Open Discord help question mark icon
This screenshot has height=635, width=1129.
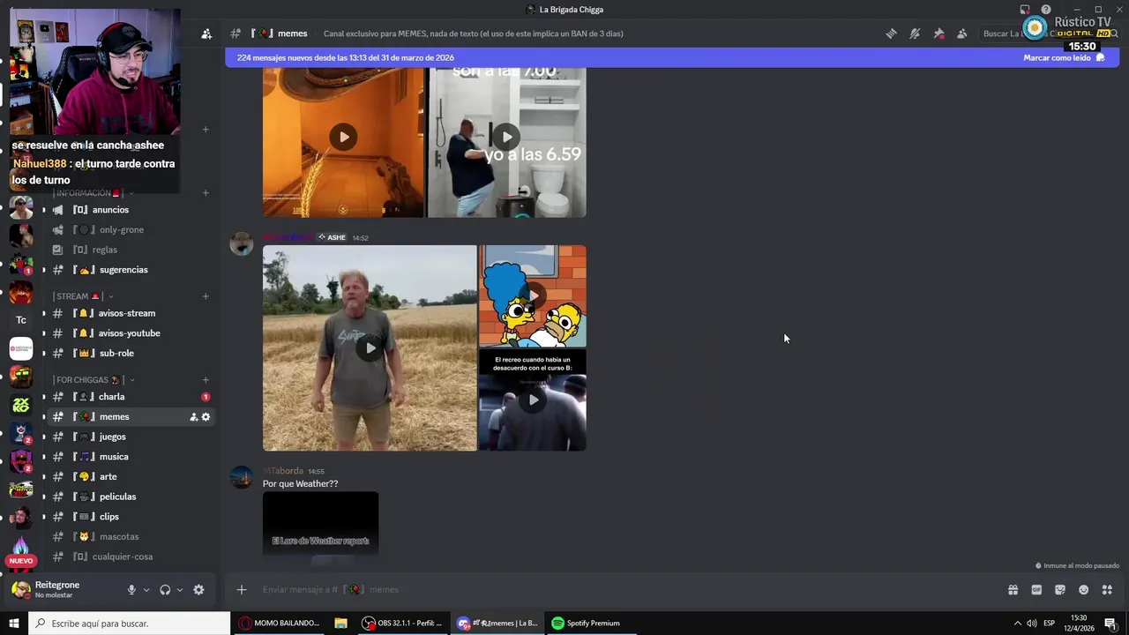(1046, 10)
